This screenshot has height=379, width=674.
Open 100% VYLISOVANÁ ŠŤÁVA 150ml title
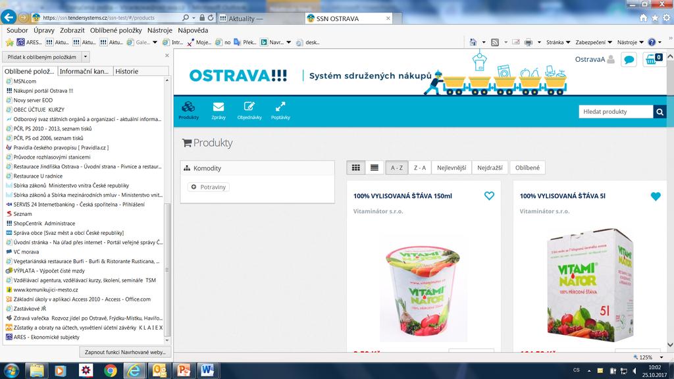(402, 196)
